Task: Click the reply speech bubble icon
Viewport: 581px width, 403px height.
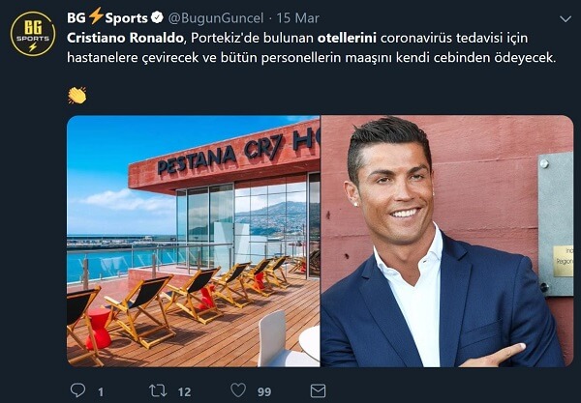Action: coord(77,390)
